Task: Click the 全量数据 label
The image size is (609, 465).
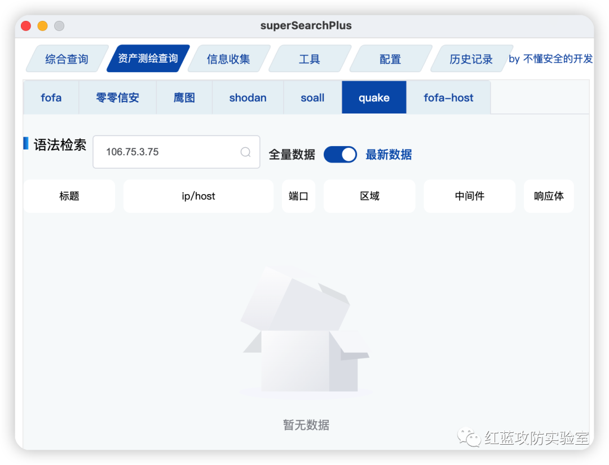Action: click(x=292, y=155)
